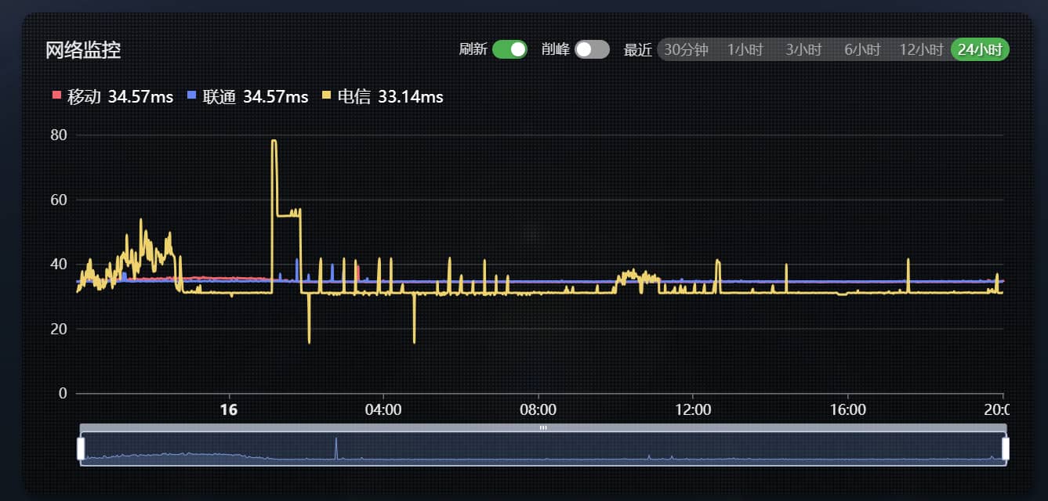Click the 联通 34.57ms legend label
Image resolution: width=1048 pixels, height=501 pixels.
pos(256,97)
